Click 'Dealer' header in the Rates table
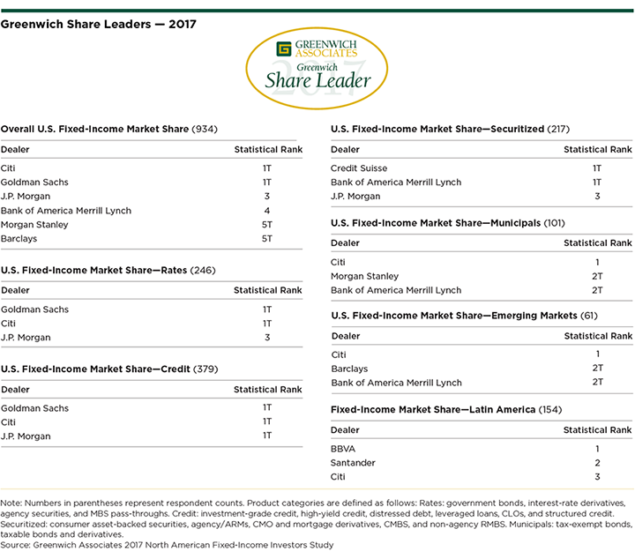The height and width of the screenshot is (559, 635). point(15,291)
